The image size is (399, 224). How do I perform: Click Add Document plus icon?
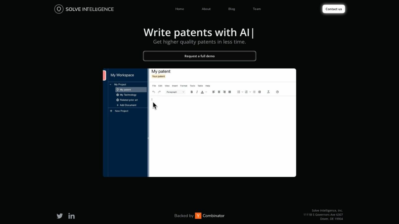118,105
